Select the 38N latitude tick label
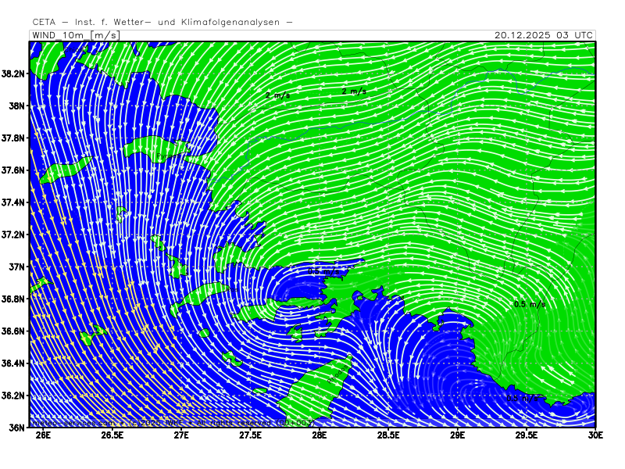 pos(16,106)
